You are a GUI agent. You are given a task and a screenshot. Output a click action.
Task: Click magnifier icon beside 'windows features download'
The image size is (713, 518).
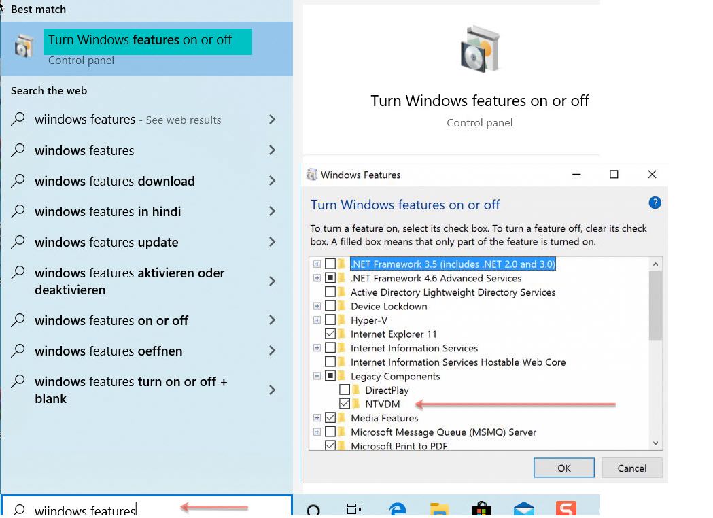(18, 181)
